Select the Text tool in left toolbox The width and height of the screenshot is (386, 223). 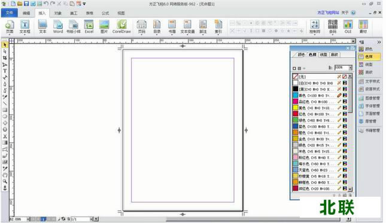(5, 71)
